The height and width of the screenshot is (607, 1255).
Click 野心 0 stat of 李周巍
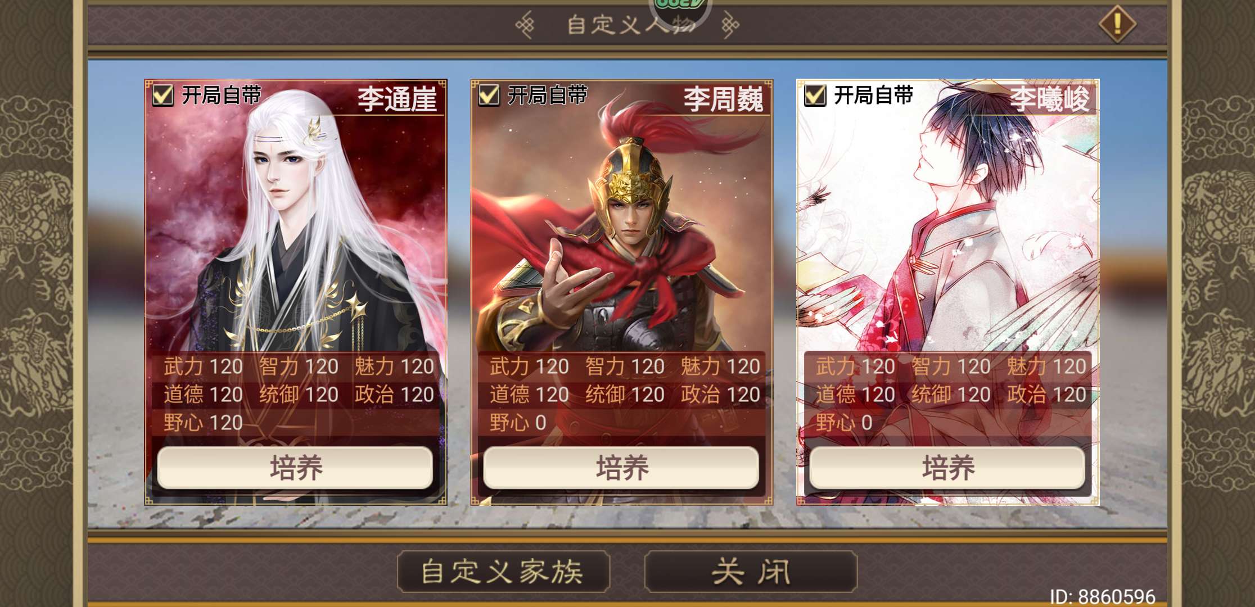(x=518, y=422)
